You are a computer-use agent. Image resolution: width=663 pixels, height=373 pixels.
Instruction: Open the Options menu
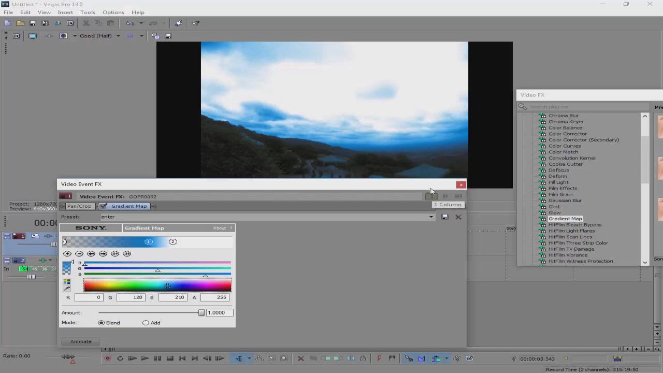click(x=113, y=12)
